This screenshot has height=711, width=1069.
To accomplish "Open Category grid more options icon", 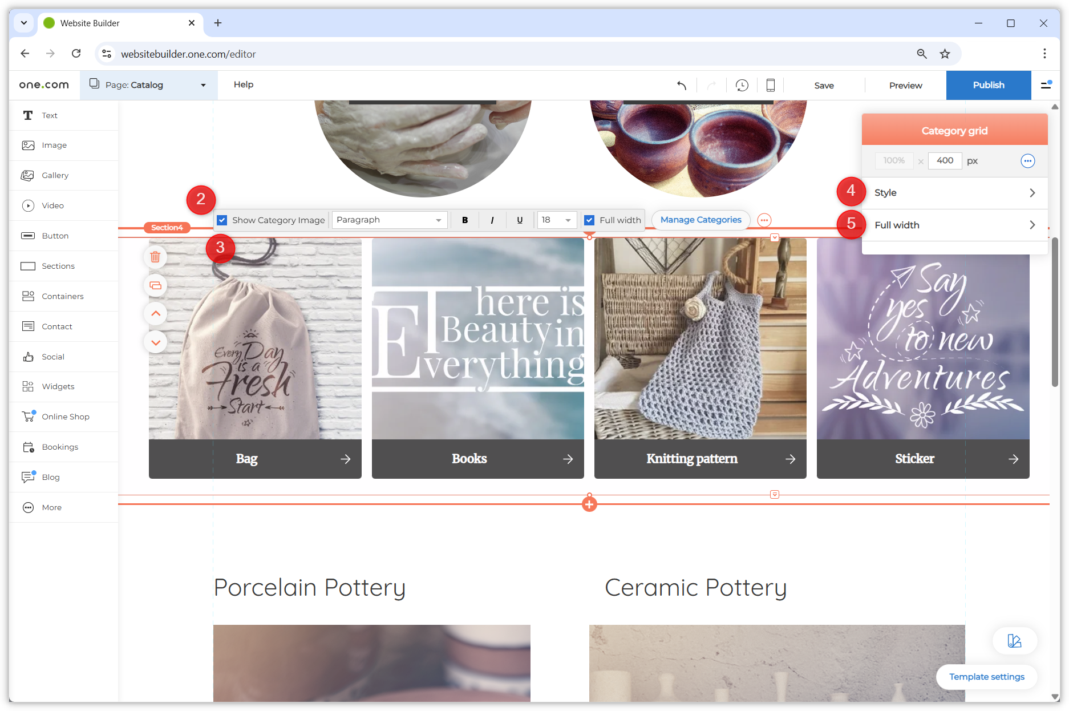I will click(x=1027, y=161).
